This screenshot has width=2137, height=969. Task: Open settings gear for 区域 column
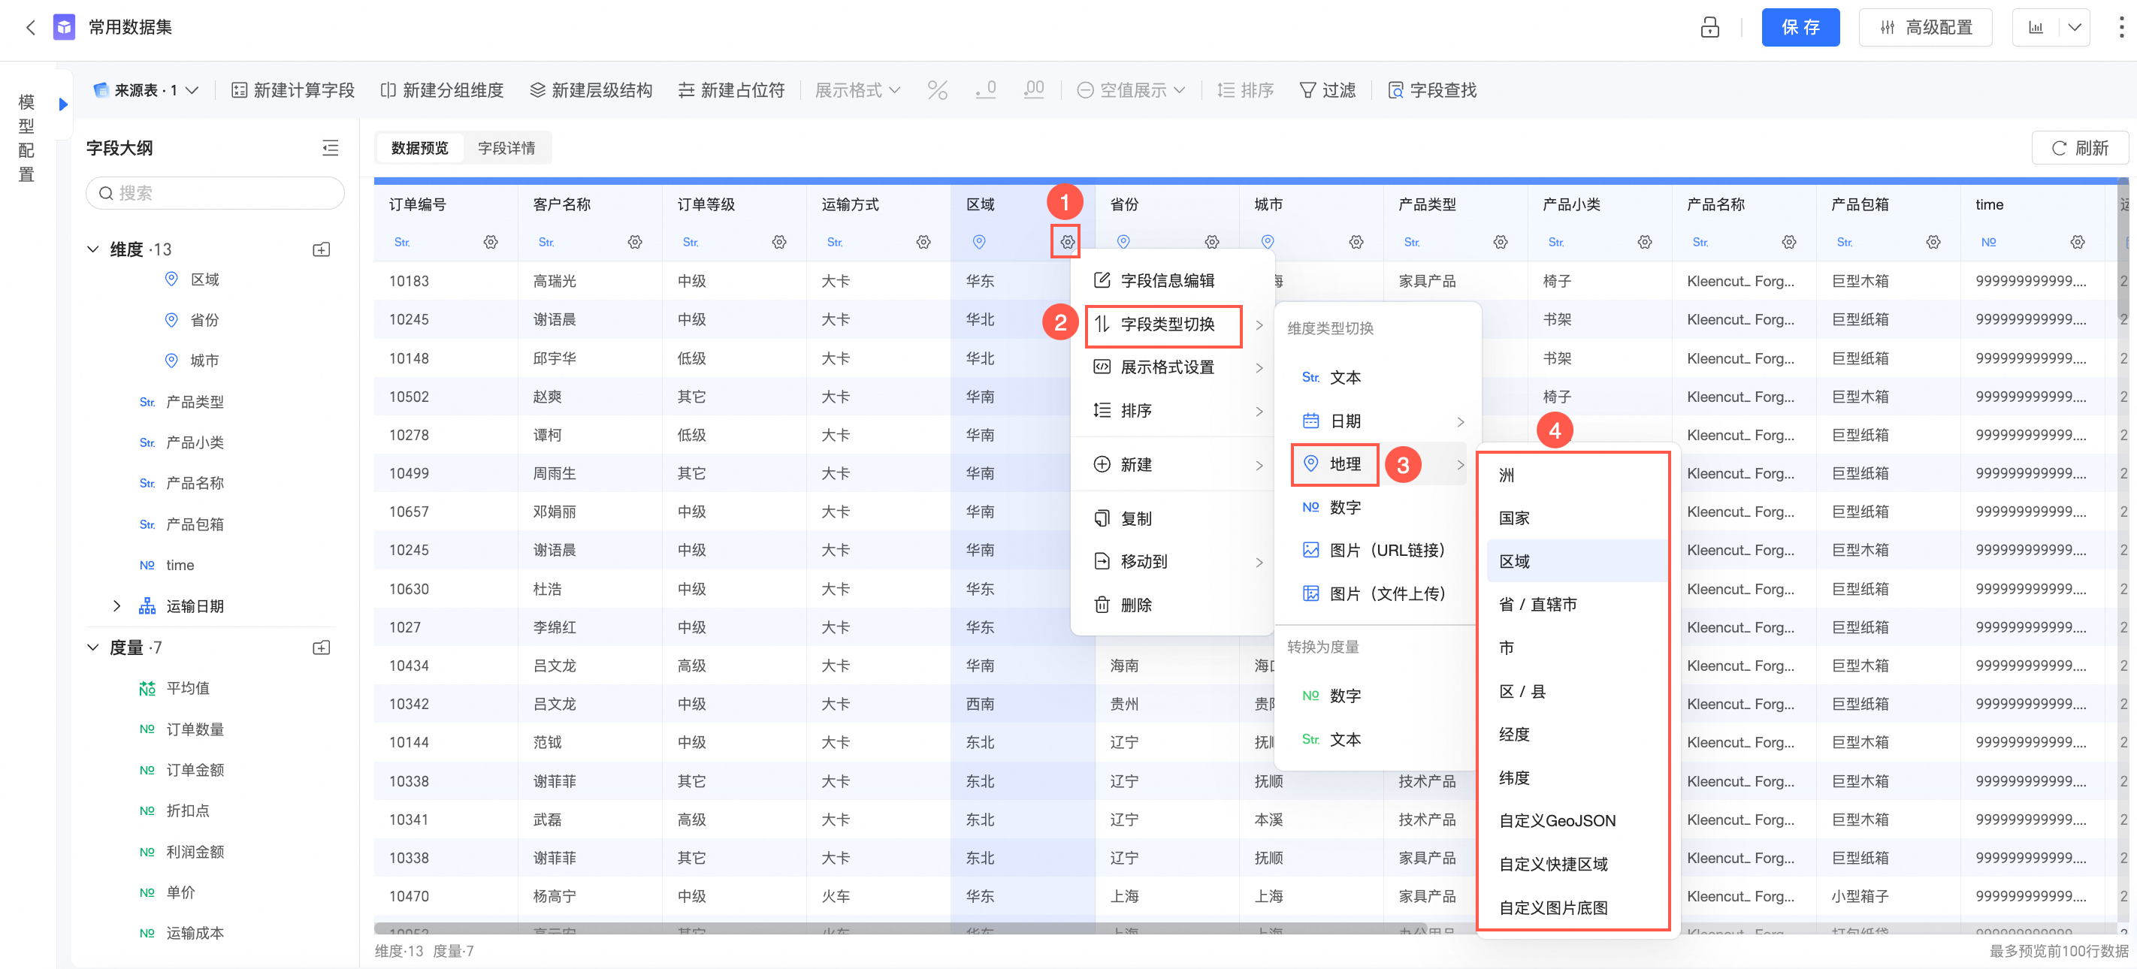click(x=1067, y=242)
